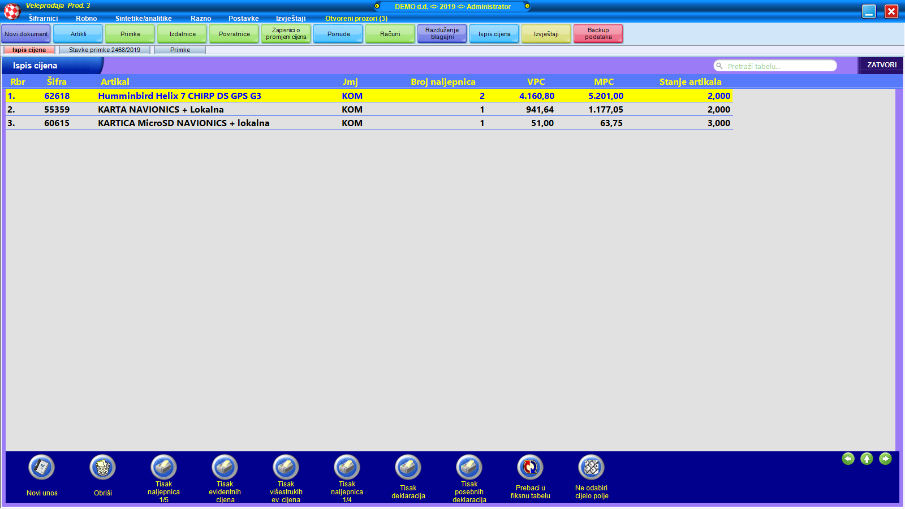Print labels with Tisak naljepnica 1/5
Viewport: 905px width, 509px height.
click(163, 468)
